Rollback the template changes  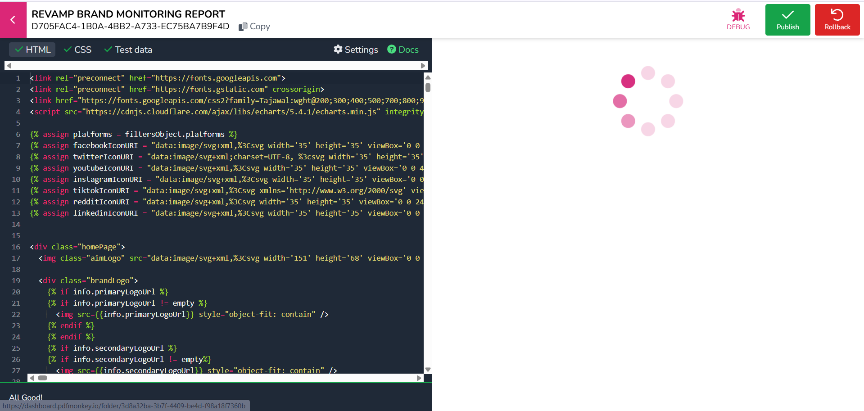pos(837,19)
